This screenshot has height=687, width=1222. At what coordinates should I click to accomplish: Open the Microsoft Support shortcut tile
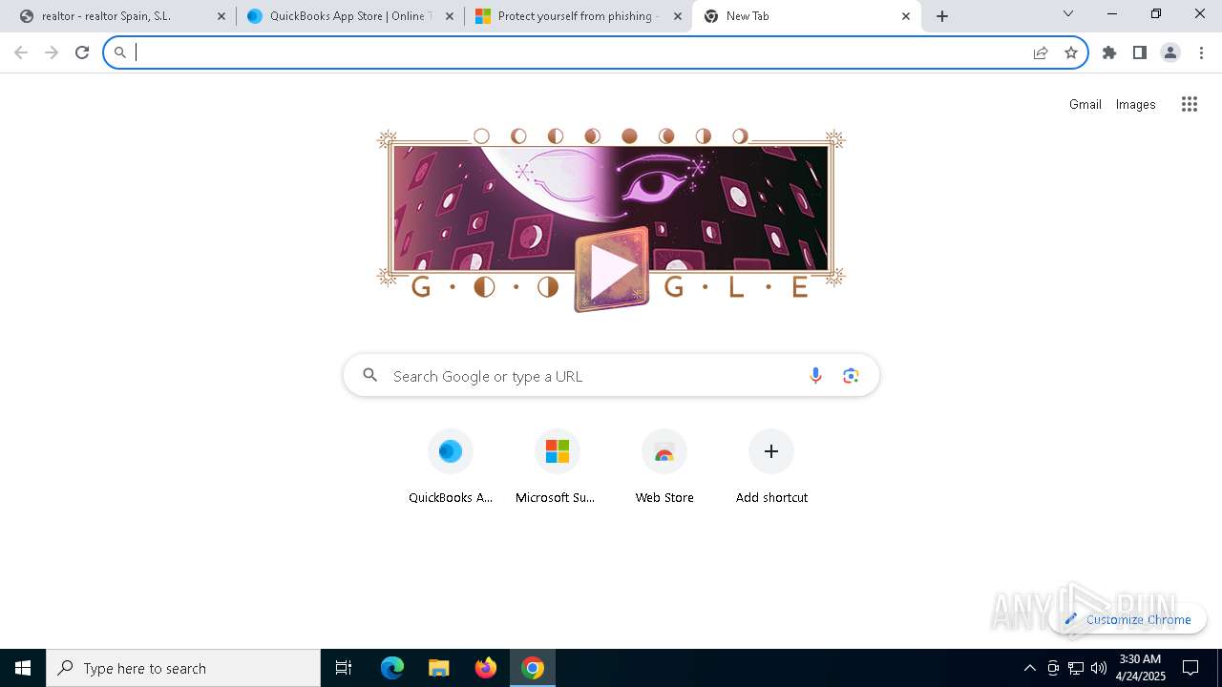tap(558, 468)
